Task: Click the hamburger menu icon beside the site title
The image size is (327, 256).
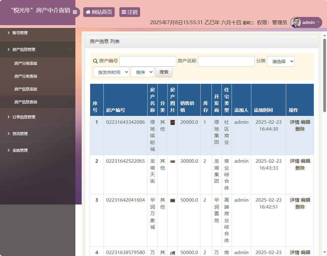Action: 75,13
